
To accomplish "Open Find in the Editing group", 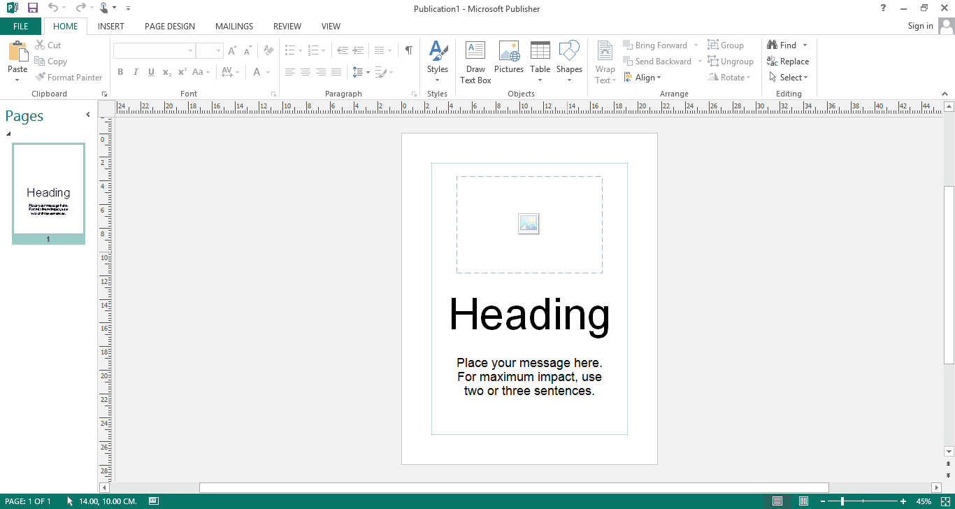I will point(783,44).
